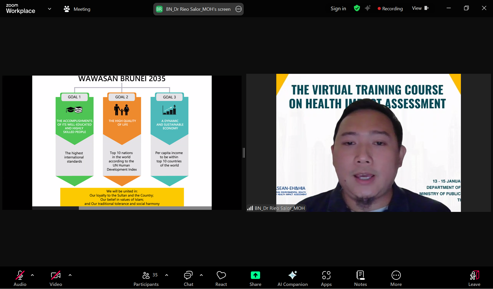Image resolution: width=493 pixels, height=289 pixels.
Task: Open the Chat panel
Action: (x=188, y=278)
